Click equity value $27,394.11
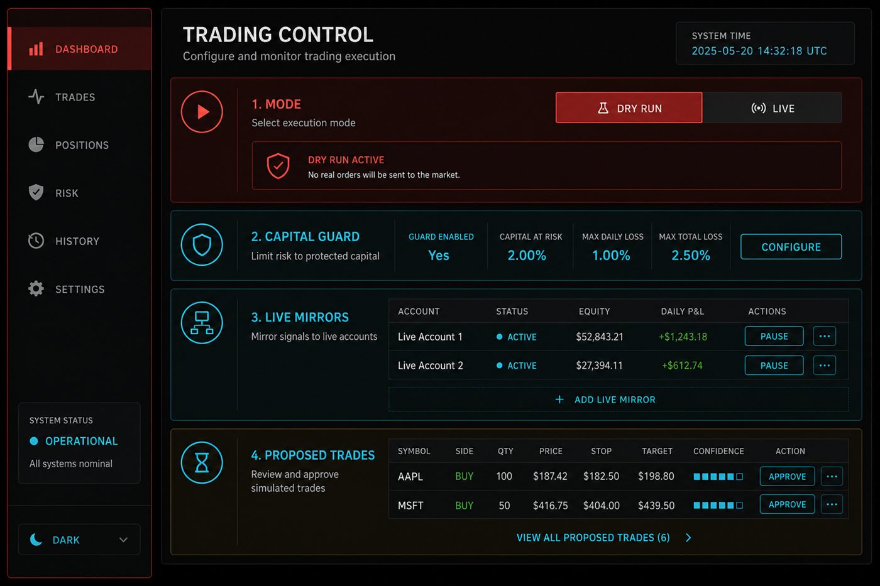 600,366
